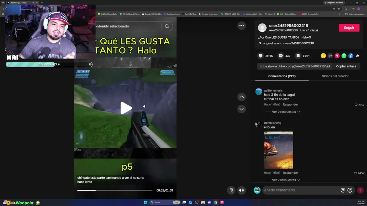Toggle the auto-scroll icon beside volume

point(231,190)
